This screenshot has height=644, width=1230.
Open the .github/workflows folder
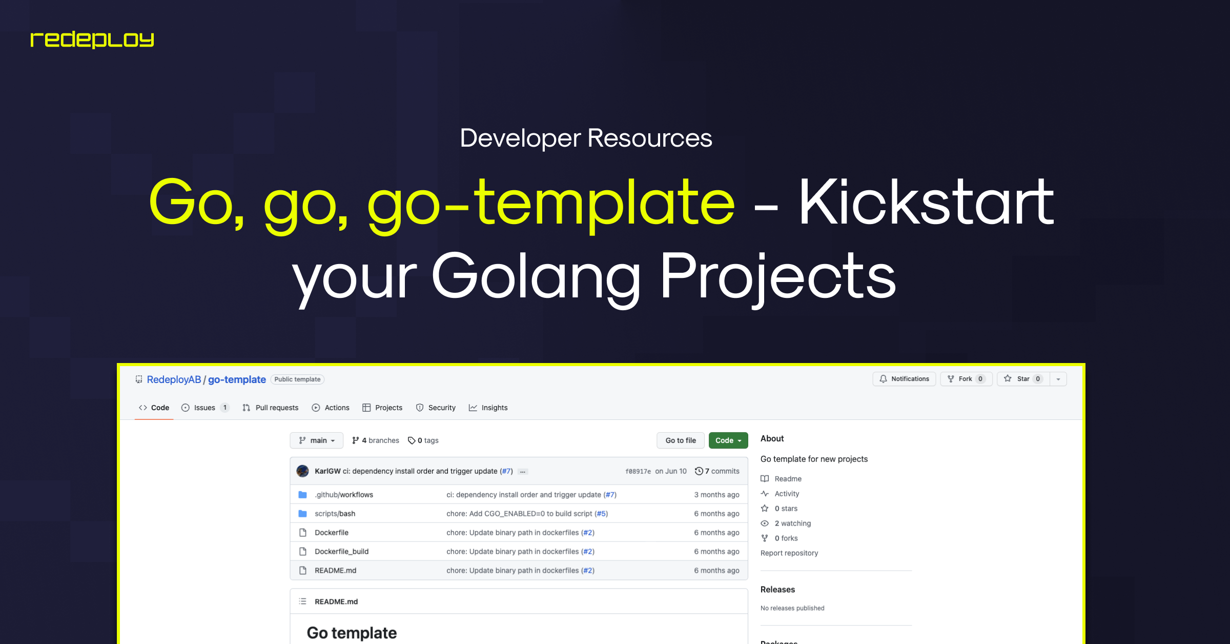point(343,495)
